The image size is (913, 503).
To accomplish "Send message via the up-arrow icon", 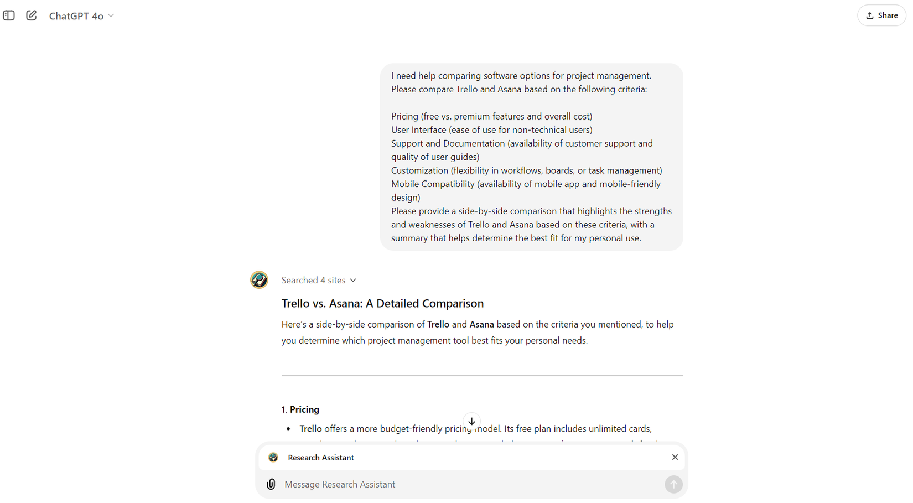I will pos(673,484).
